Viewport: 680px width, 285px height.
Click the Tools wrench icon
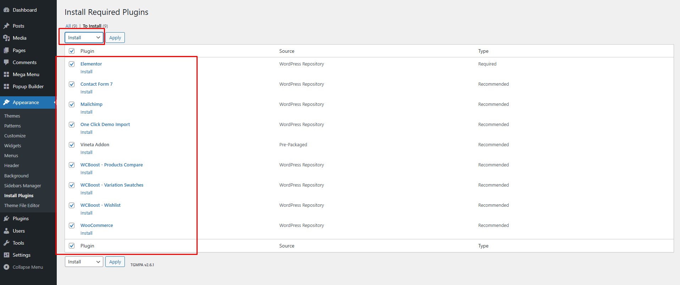coord(6,243)
